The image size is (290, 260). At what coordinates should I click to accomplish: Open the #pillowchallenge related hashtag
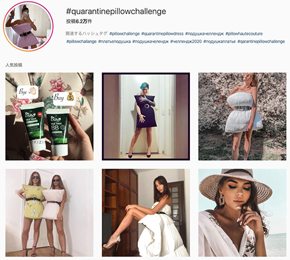(124, 34)
